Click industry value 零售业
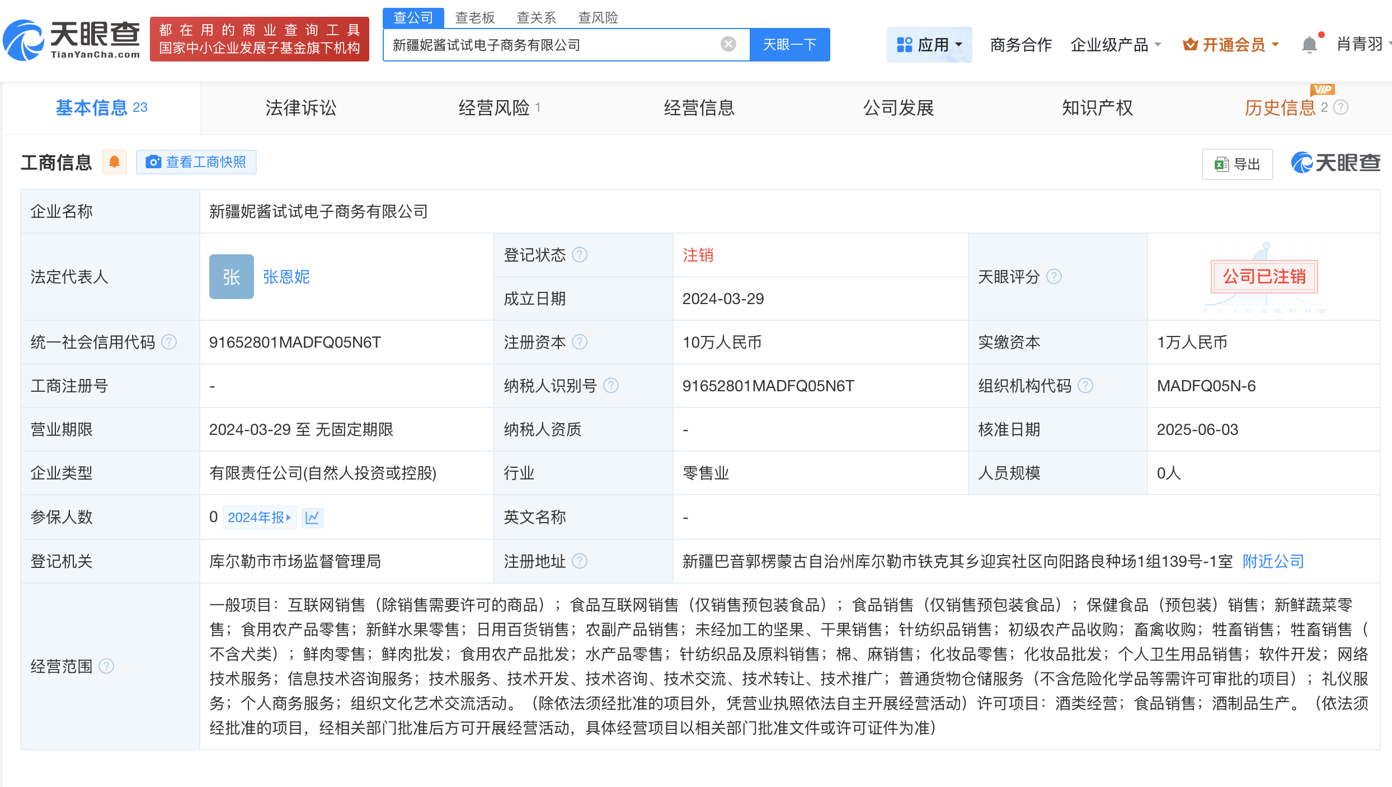The width and height of the screenshot is (1392, 787). (706, 473)
